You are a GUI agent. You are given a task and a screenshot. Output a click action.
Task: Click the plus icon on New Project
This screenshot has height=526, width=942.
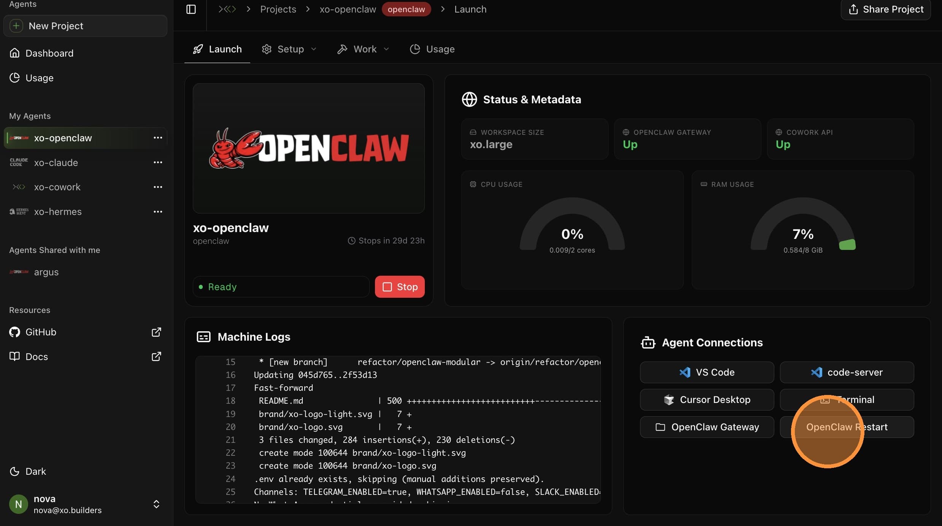[16, 26]
